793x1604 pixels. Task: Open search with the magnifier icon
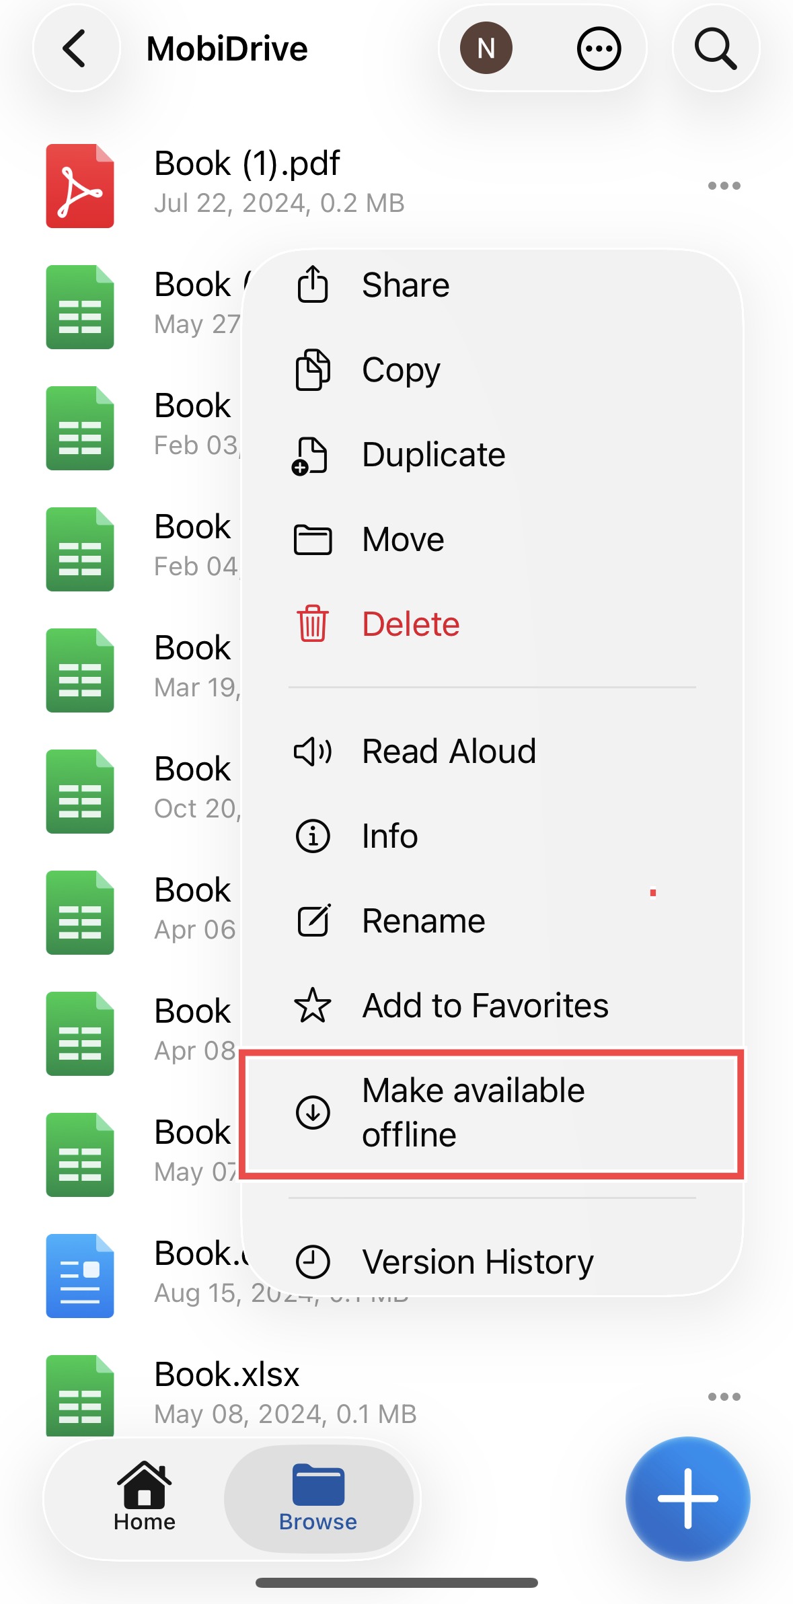tap(716, 48)
